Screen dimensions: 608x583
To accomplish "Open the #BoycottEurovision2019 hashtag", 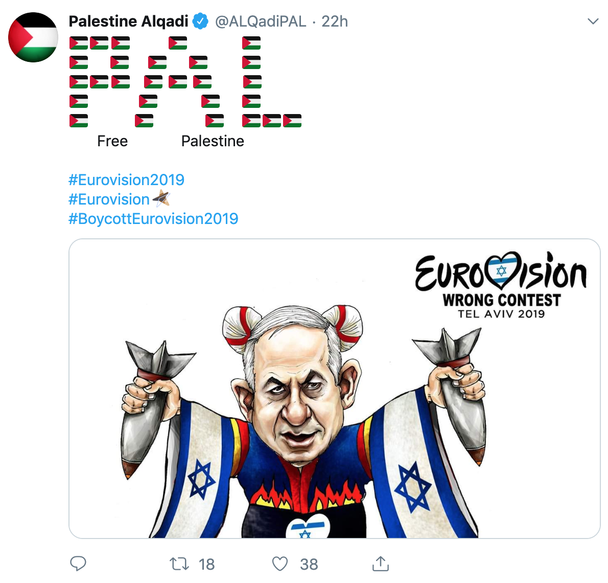I will click(153, 218).
